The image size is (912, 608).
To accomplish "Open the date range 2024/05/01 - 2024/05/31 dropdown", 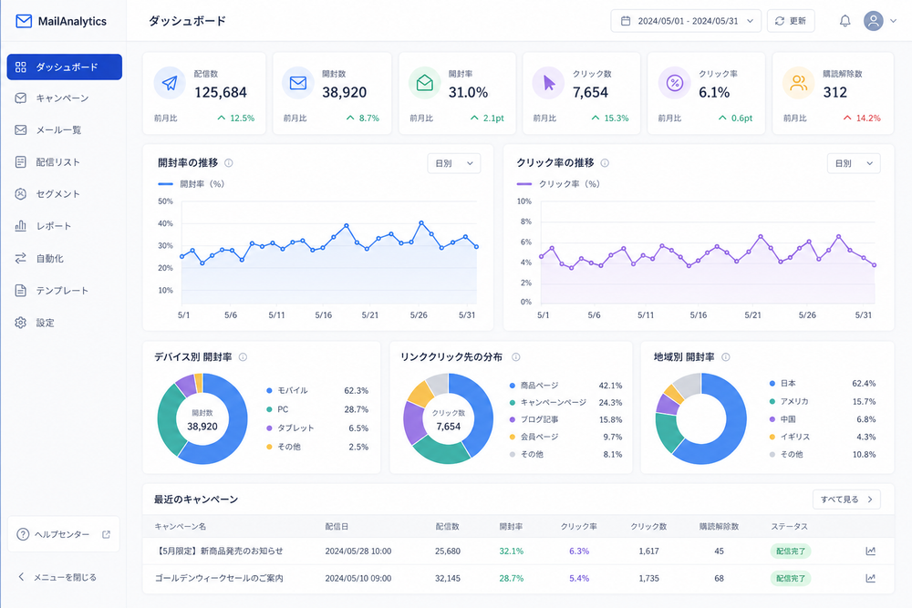I will [686, 21].
